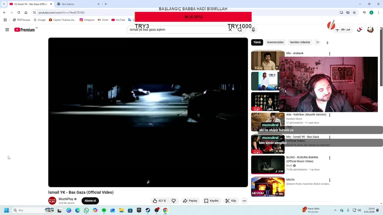The width and height of the screenshot is (383, 215).
Task: Reload the YouTube page
Action: click(19, 13)
